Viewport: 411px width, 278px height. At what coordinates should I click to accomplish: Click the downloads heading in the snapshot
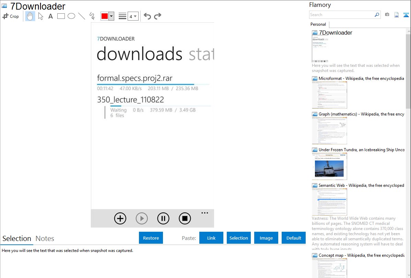click(139, 54)
